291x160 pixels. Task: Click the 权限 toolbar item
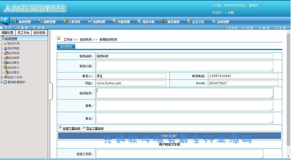[x=38, y=28]
